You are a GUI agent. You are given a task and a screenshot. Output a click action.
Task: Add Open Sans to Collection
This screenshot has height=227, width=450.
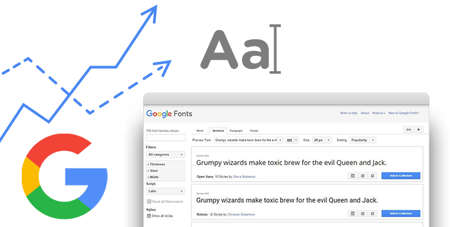[x=401, y=176]
